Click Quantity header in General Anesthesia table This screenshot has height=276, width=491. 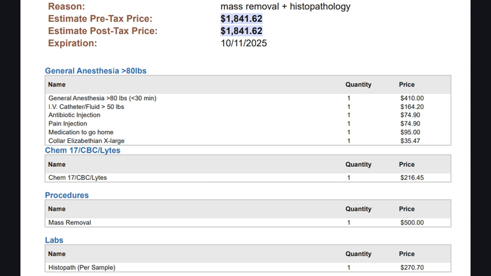tap(358, 85)
